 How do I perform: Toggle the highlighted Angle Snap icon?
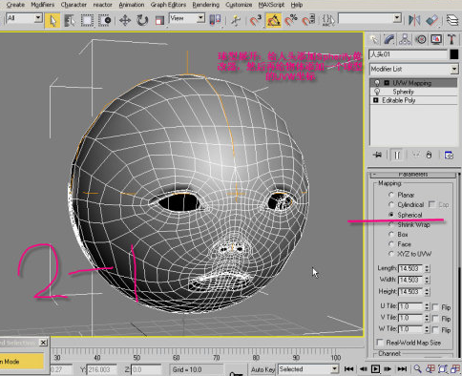pos(273,21)
